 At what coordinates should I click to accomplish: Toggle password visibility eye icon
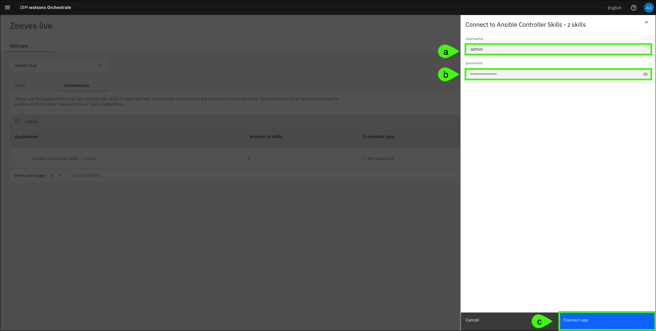[x=645, y=74]
